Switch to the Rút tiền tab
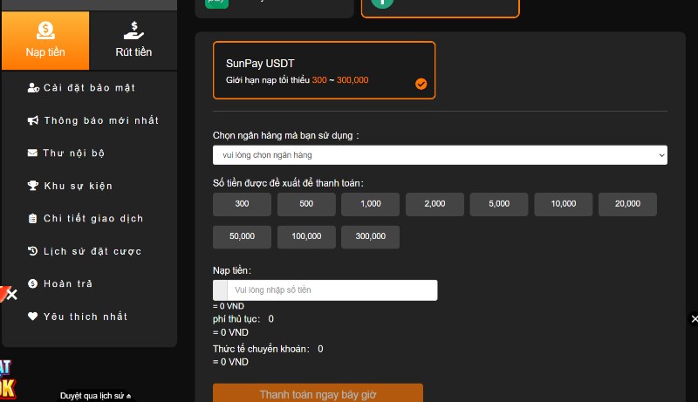 (x=133, y=41)
